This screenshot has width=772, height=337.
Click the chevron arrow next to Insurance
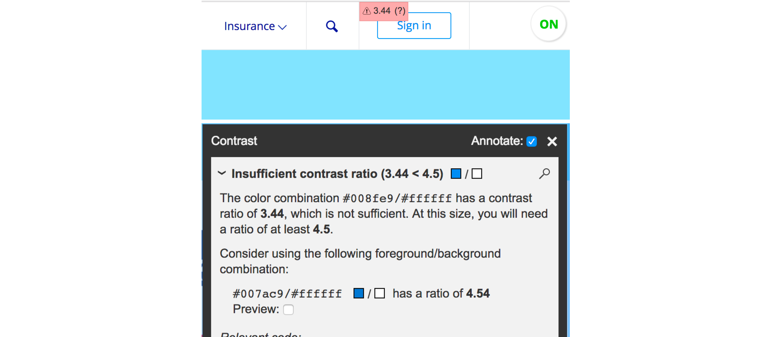click(282, 27)
